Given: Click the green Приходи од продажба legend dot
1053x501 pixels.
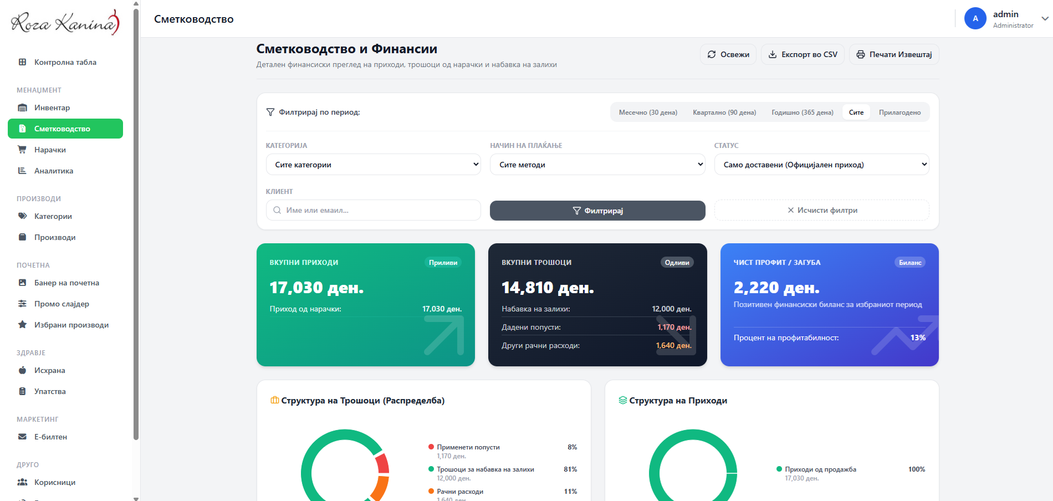Looking at the screenshot, I should [779, 469].
